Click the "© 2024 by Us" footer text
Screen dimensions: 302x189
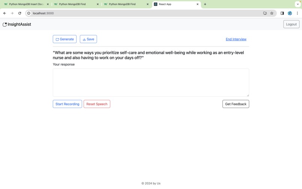151,183
